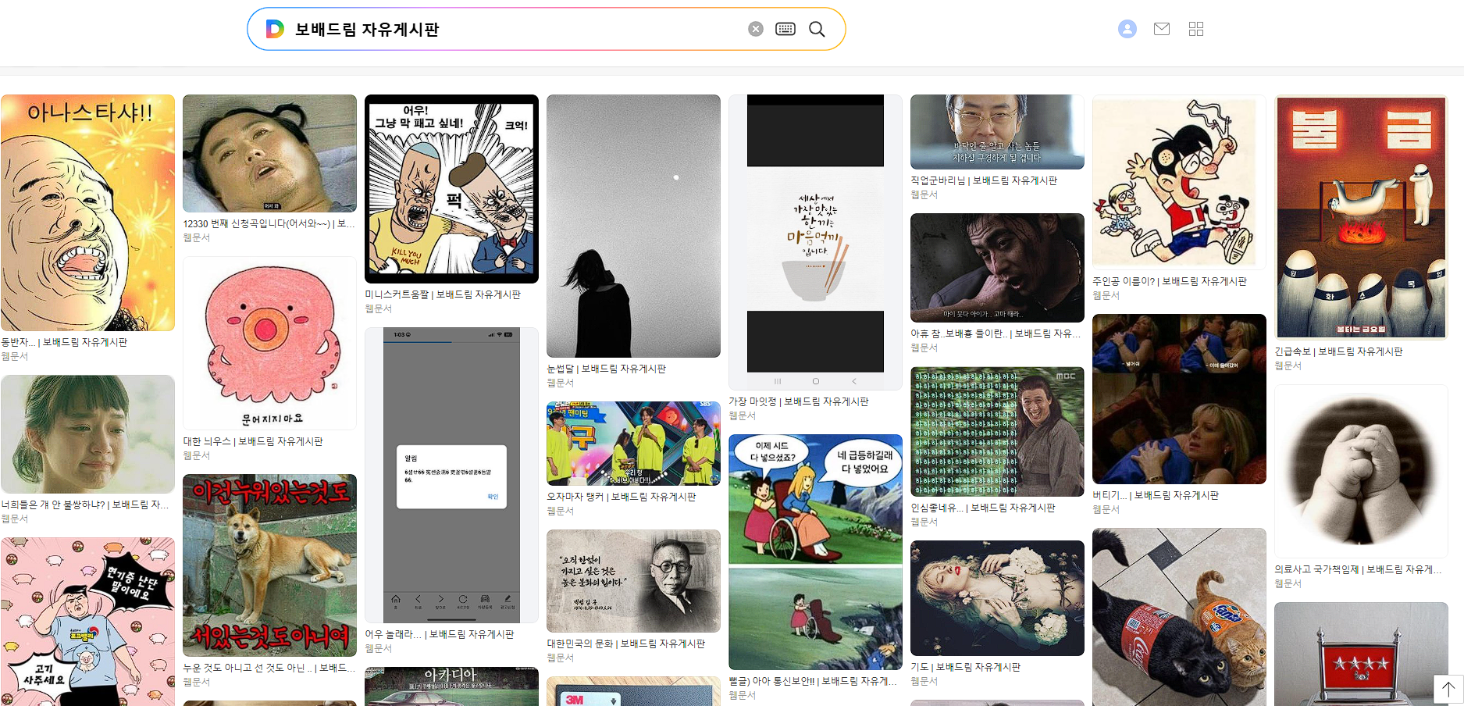Open the yellow-shirt TV show thumbnail
1464x706 pixels.
633,444
